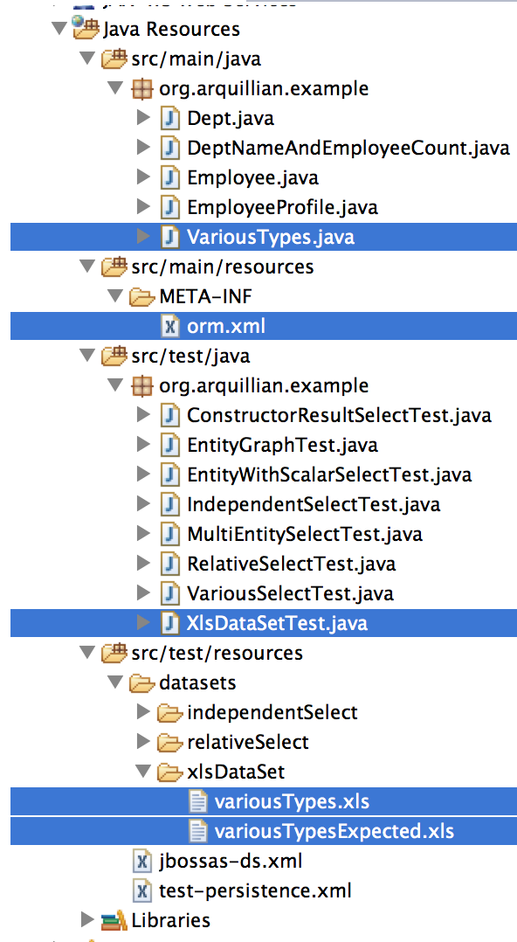Click the jbossas-ds.xml file icon
Image resolution: width=517 pixels, height=942 pixels.
[x=141, y=861]
